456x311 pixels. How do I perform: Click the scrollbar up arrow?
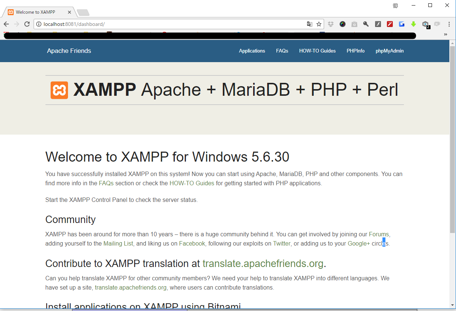[452, 43]
